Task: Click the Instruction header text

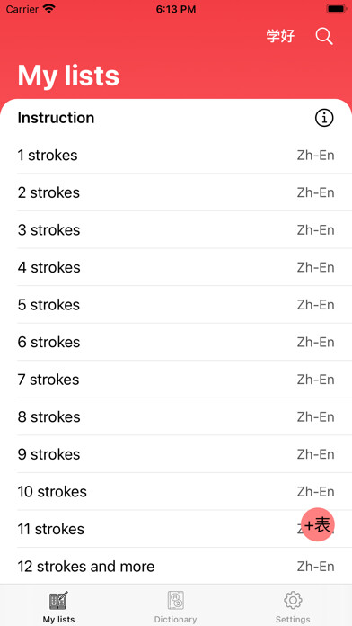Action: coord(56,118)
